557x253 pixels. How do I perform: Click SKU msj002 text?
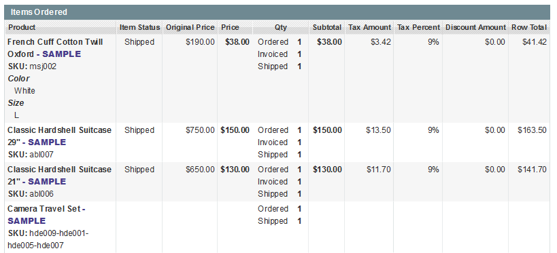[x=32, y=66]
